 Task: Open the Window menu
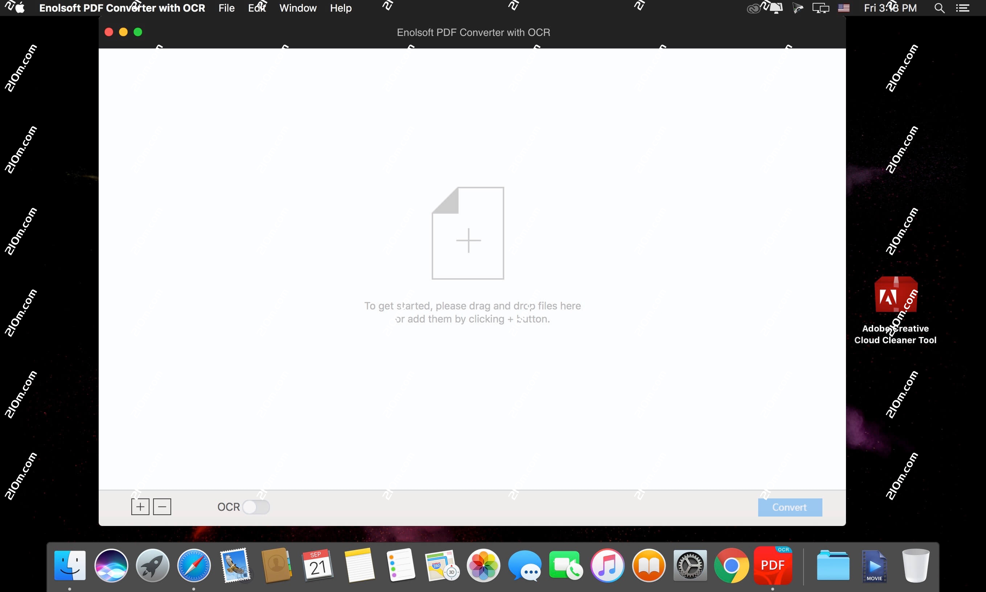tap(297, 8)
